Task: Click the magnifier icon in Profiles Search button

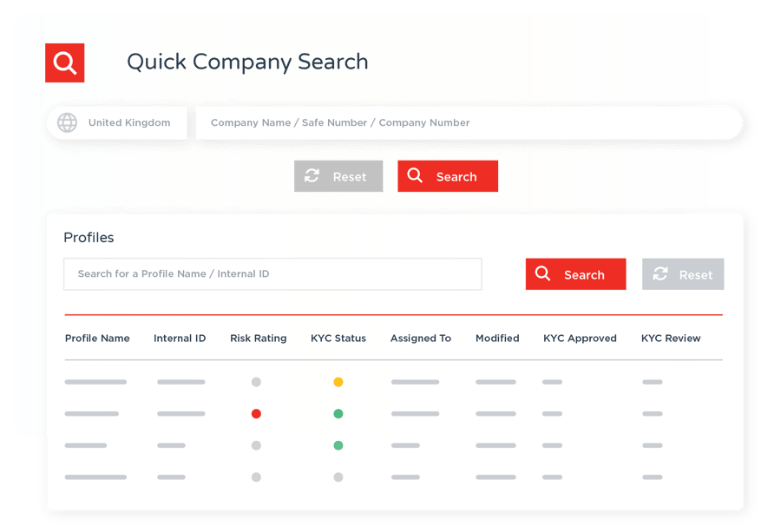Action: pos(544,273)
